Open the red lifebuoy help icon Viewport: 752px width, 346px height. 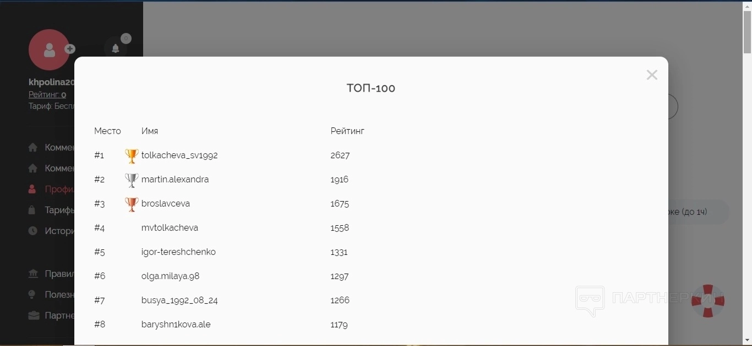[708, 300]
